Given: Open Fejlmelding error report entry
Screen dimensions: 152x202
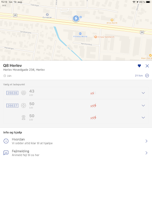Looking at the screenshot, I should point(76,153).
